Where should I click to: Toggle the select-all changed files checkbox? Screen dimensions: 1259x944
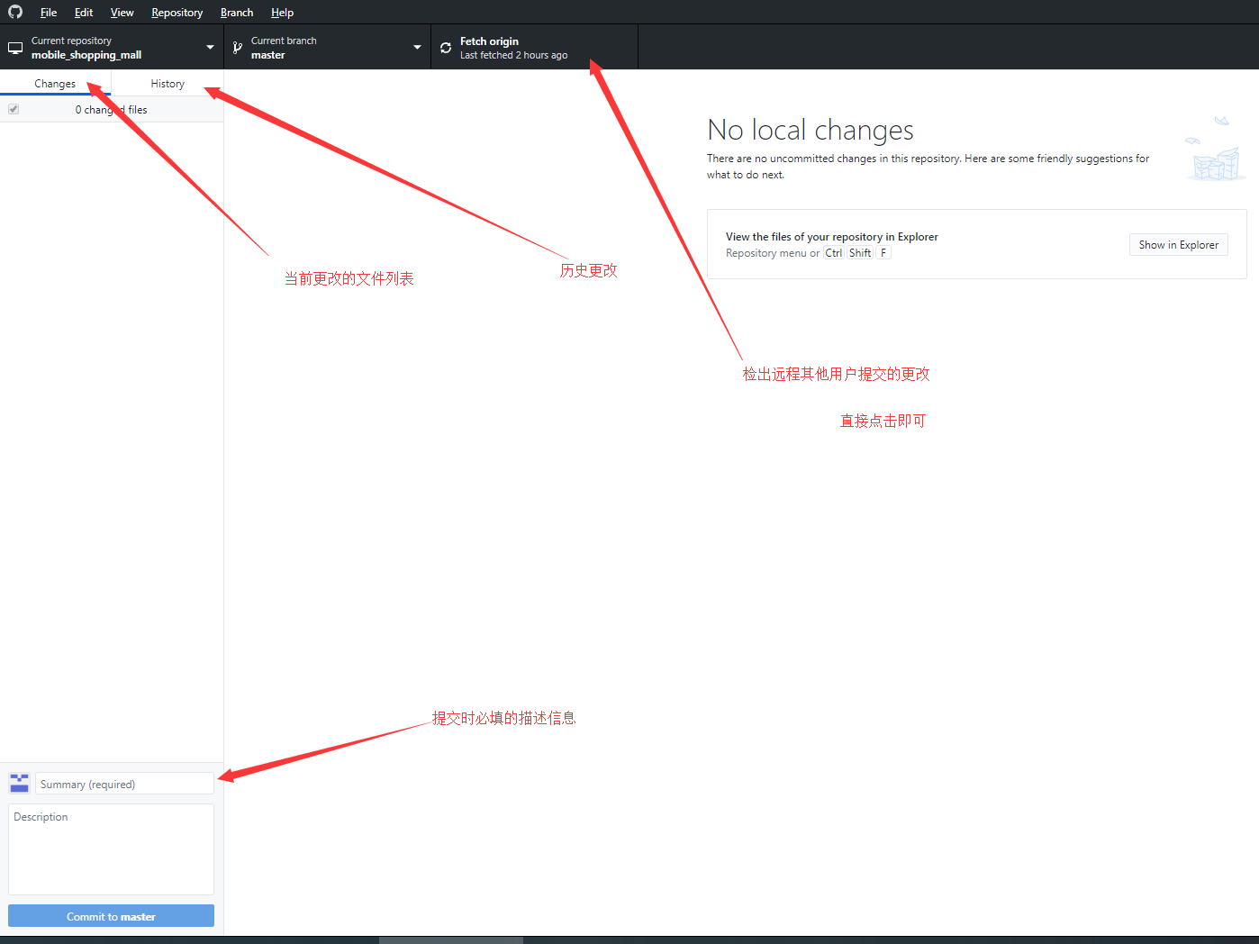(14, 109)
